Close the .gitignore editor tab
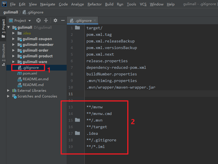218x164 pixels. click(95, 20)
